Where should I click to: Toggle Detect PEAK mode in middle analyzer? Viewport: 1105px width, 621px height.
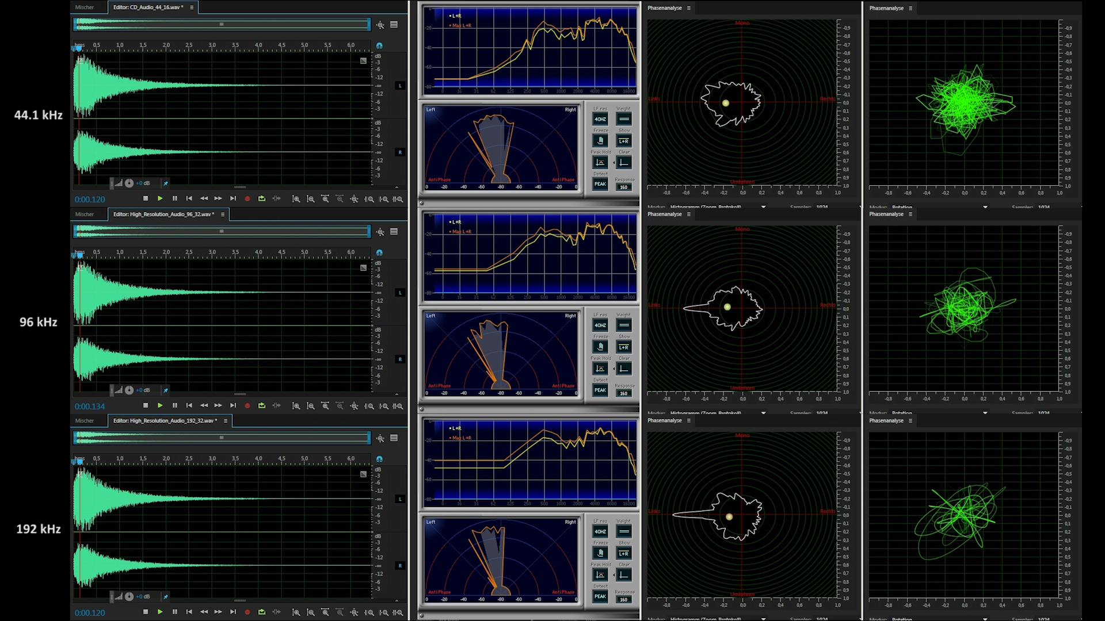(600, 390)
